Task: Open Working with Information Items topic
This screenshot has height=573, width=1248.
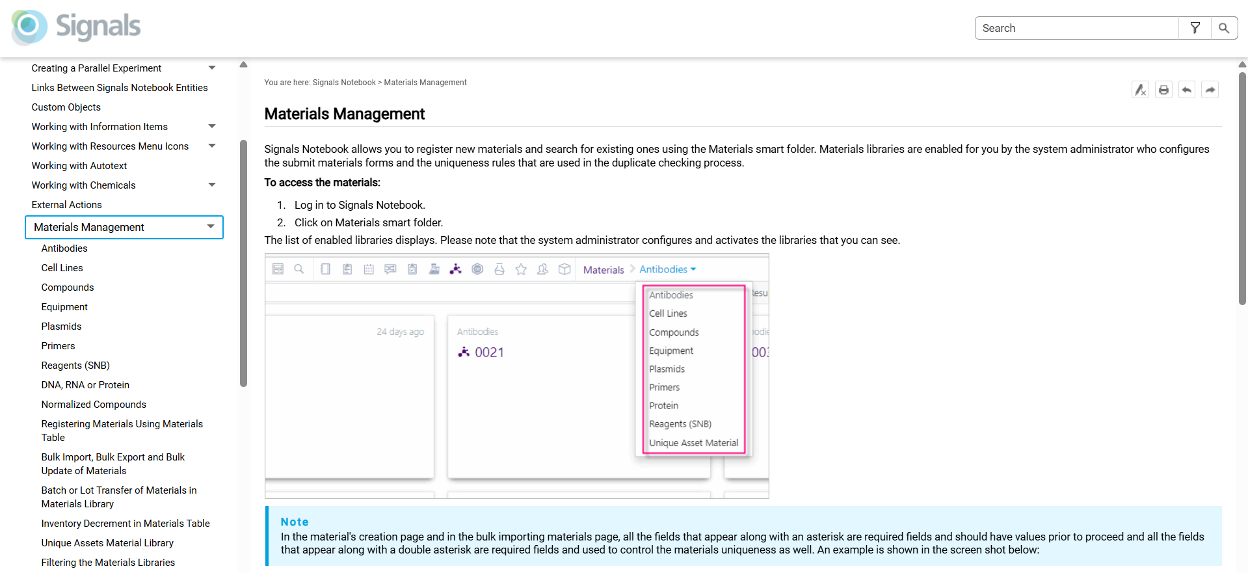Action: [100, 127]
